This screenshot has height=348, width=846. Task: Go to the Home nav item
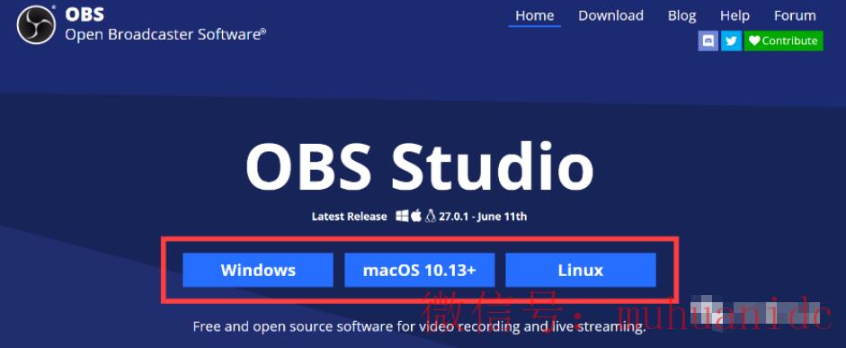pos(534,15)
